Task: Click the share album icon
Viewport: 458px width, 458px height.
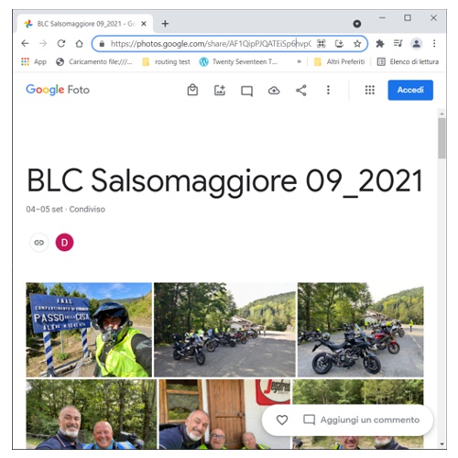Action: pos(301,90)
